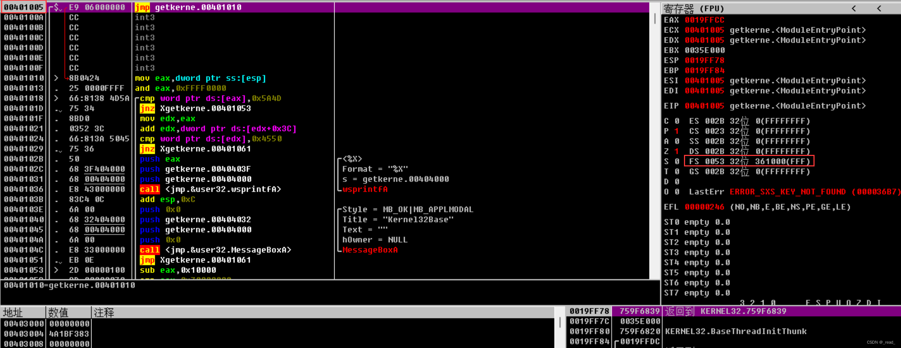
Task: Click the left chevron to cycle register view
Action: (854, 8)
